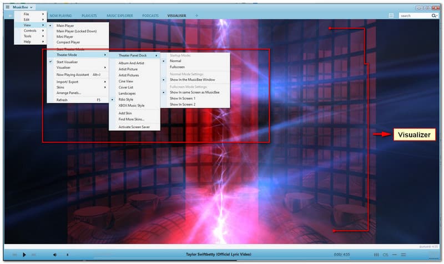Switch to the Music Explorer tab
The width and height of the screenshot is (444, 264).
tap(120, 16)
